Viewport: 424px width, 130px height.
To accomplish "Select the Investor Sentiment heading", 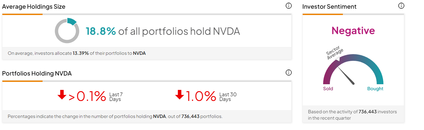I will click(x=329, y=6).
